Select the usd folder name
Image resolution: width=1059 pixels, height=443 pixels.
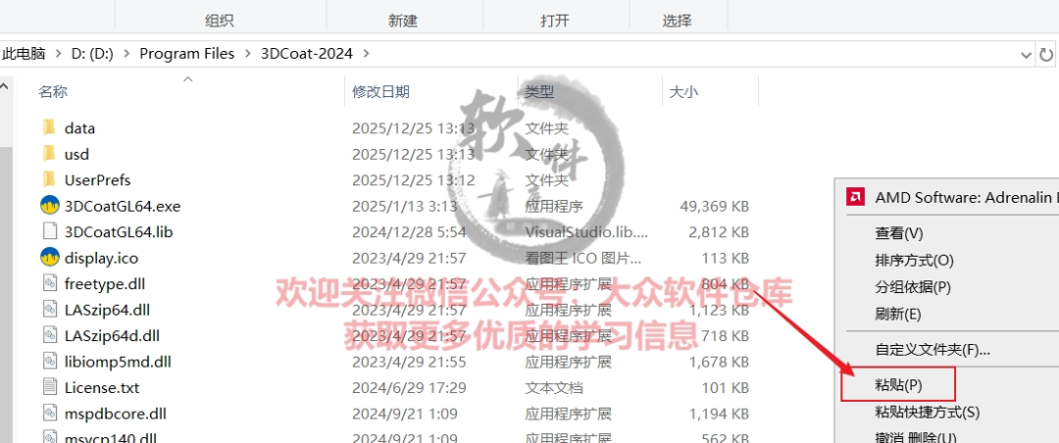tap(77, 154)
